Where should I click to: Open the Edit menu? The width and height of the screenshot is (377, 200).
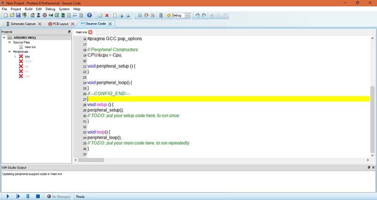point(39,9)
